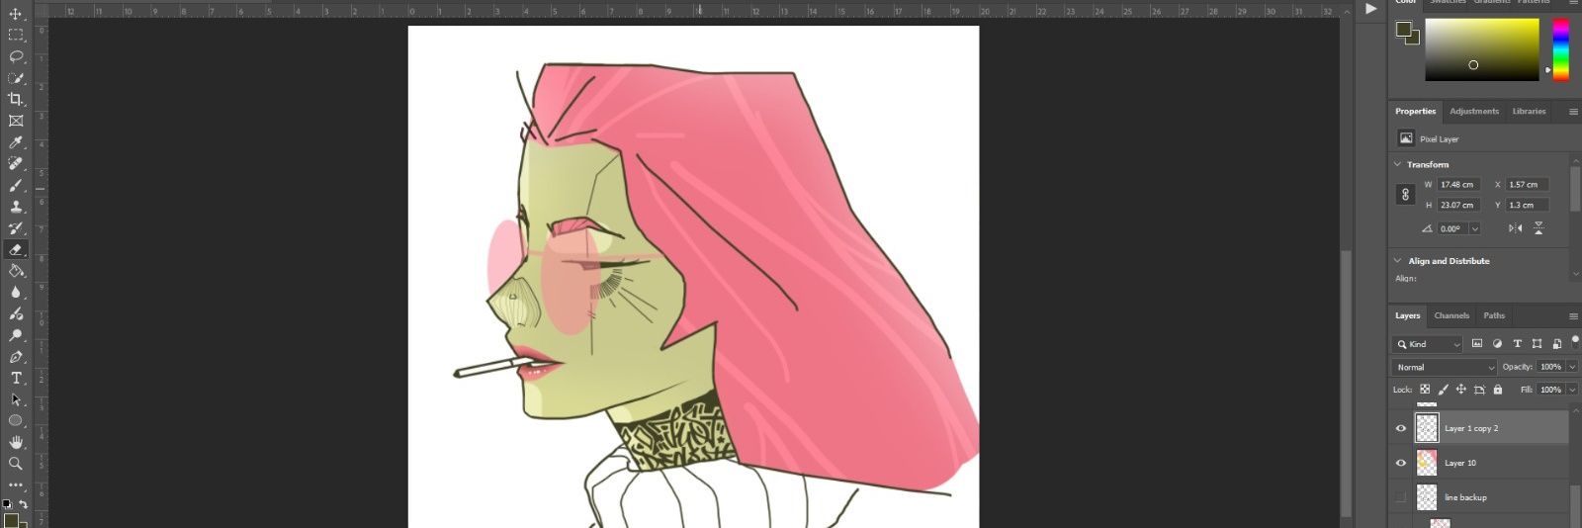Viewport: 1582px width, 528px height.
Task: Select the Eraser tool
Action: tap(16, 249)
